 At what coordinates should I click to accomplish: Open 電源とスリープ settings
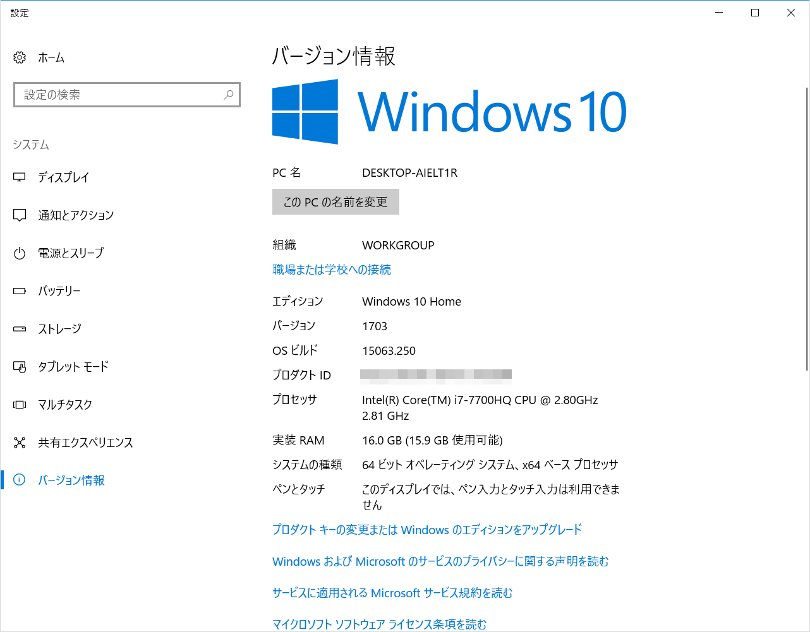click(x=19, y=253)
